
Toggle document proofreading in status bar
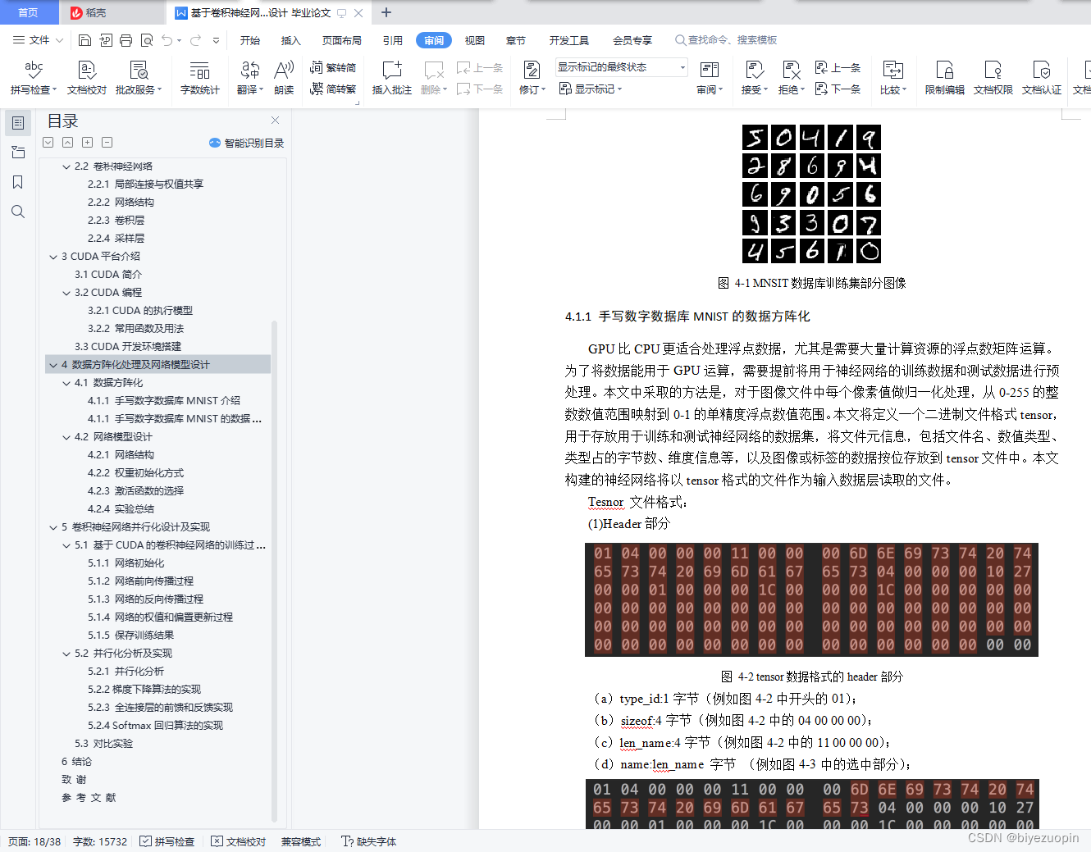239,841
